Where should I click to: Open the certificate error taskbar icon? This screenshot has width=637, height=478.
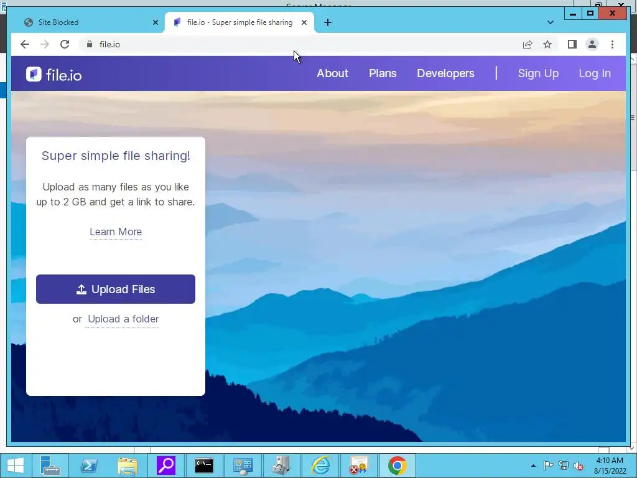358,466
